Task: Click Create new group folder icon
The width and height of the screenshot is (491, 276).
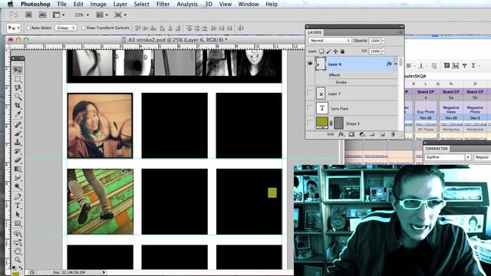Action: (372, 134)
